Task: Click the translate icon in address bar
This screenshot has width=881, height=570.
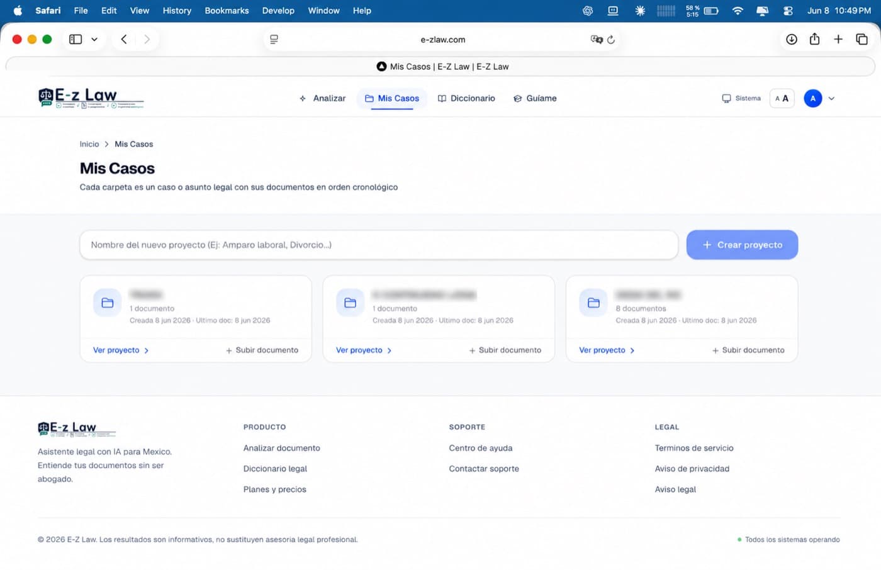Action: click(x=597, y=39)
